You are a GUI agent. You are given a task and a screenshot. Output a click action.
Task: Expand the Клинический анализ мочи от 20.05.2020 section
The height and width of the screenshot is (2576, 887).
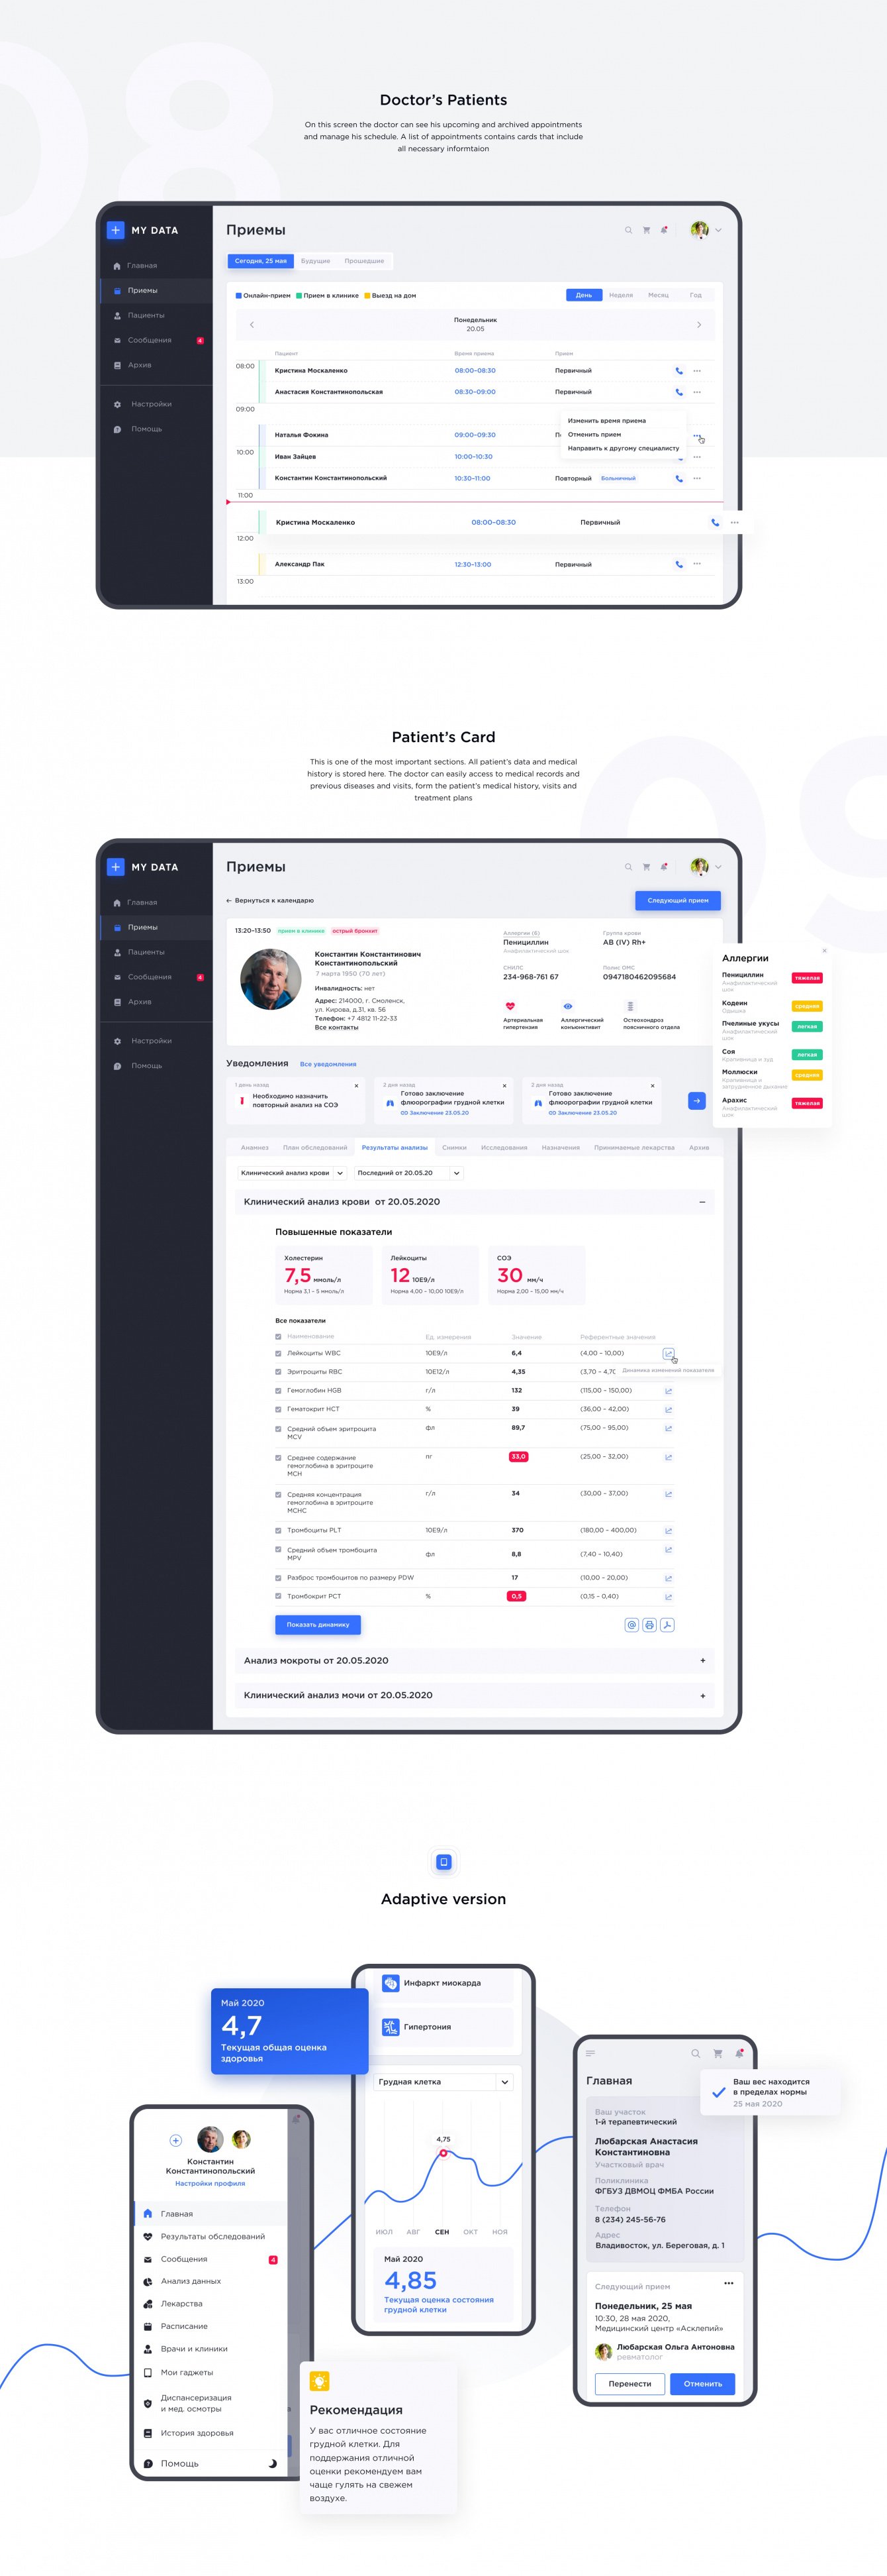tap(702, 1695)
